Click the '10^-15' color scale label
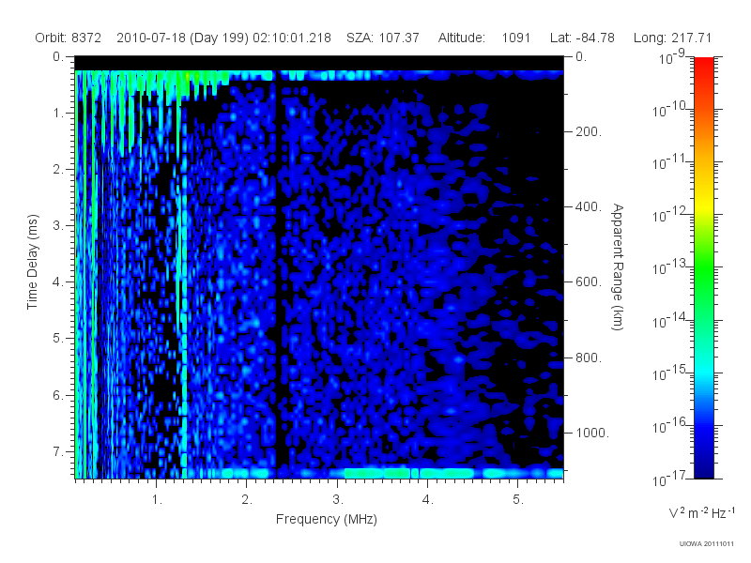This screenshot has height=563, width=751. pyautogui.click(x=669, y=373)
